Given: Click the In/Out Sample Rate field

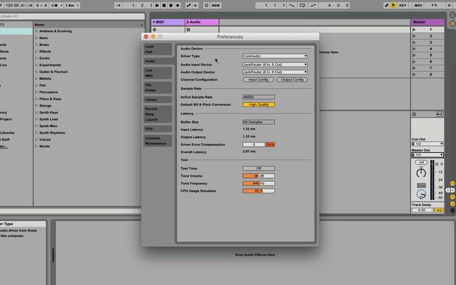Looking at the screenshot, I should click(x=258, y=97).
